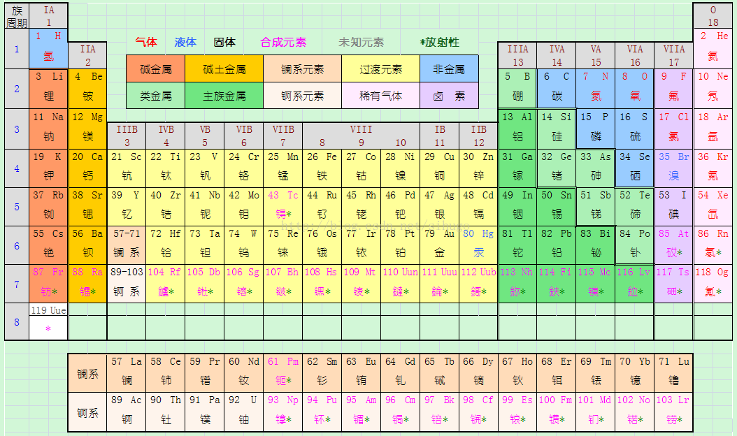This screenshot has height=436, width=737.
Task: Click the 固体 state label
Action: pos(224,43)
